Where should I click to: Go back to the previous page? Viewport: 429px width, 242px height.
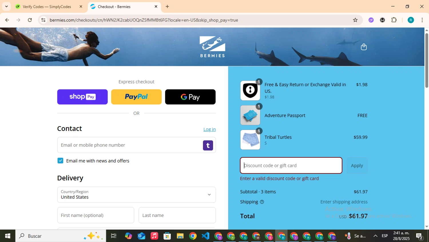[x=7, y=20]
